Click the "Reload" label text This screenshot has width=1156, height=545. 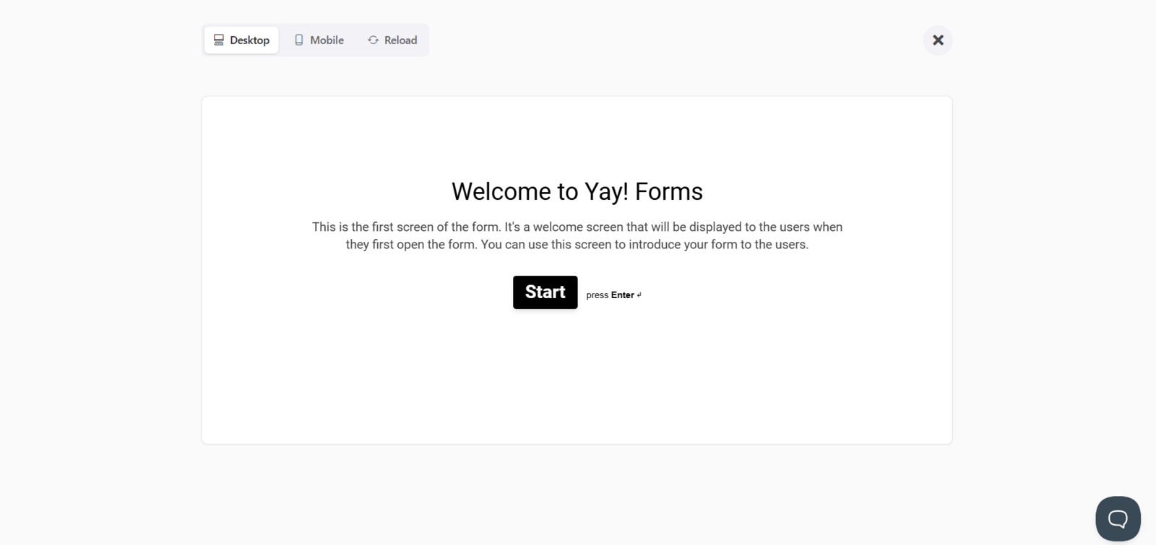click(x=401, y=40)
